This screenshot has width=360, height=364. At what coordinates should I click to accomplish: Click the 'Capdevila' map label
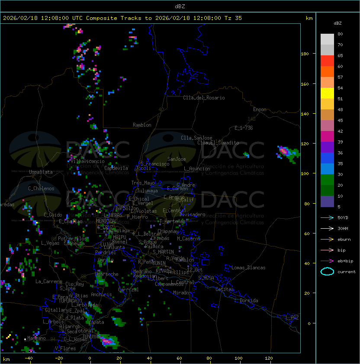coord(116,168)
